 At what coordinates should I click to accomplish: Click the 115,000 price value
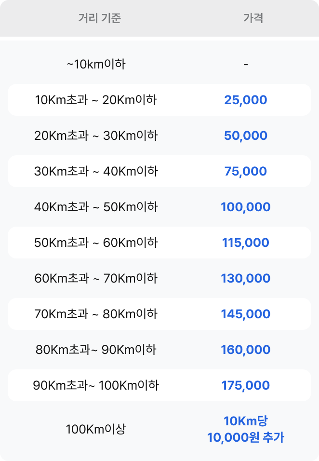pos(245,243)
